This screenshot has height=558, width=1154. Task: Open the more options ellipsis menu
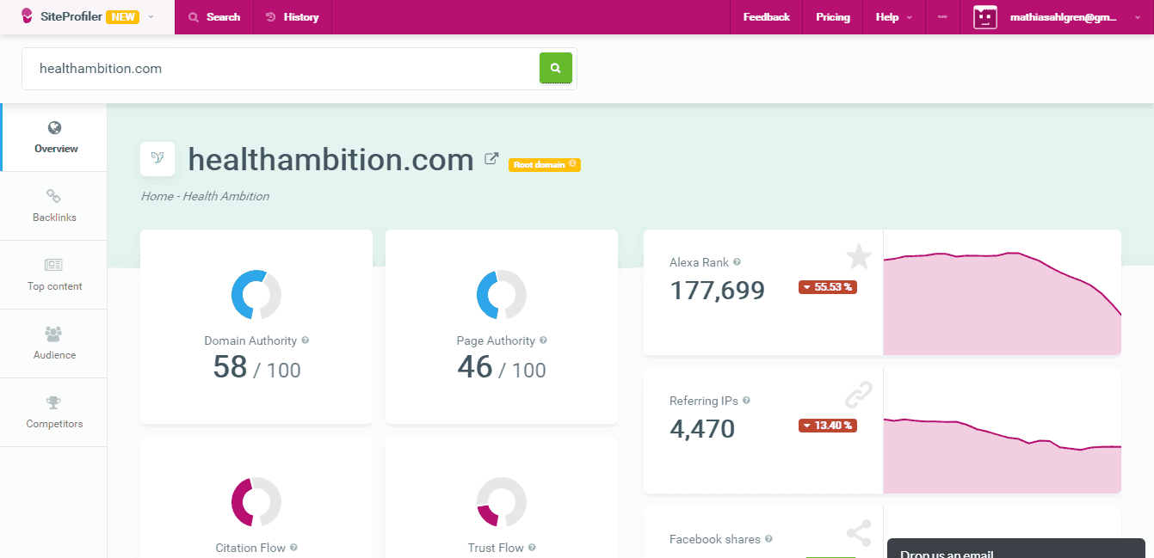[942, 17]
